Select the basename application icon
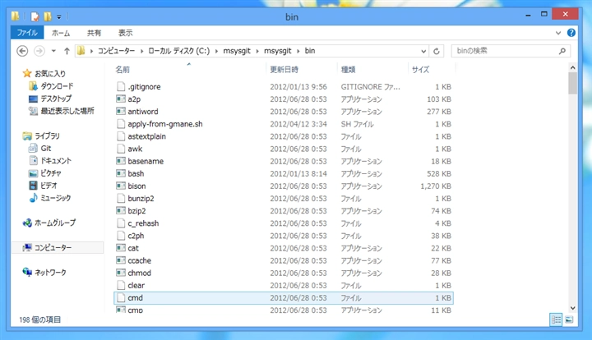The width and height of the screenshot is (592, 340). pos(121,161)
